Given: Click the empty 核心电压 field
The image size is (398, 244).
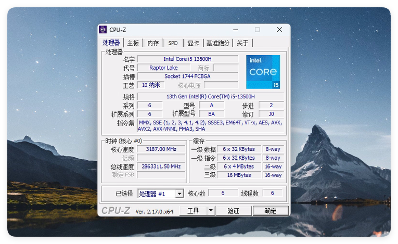Looking at the screenshot, I should point(221,85).
